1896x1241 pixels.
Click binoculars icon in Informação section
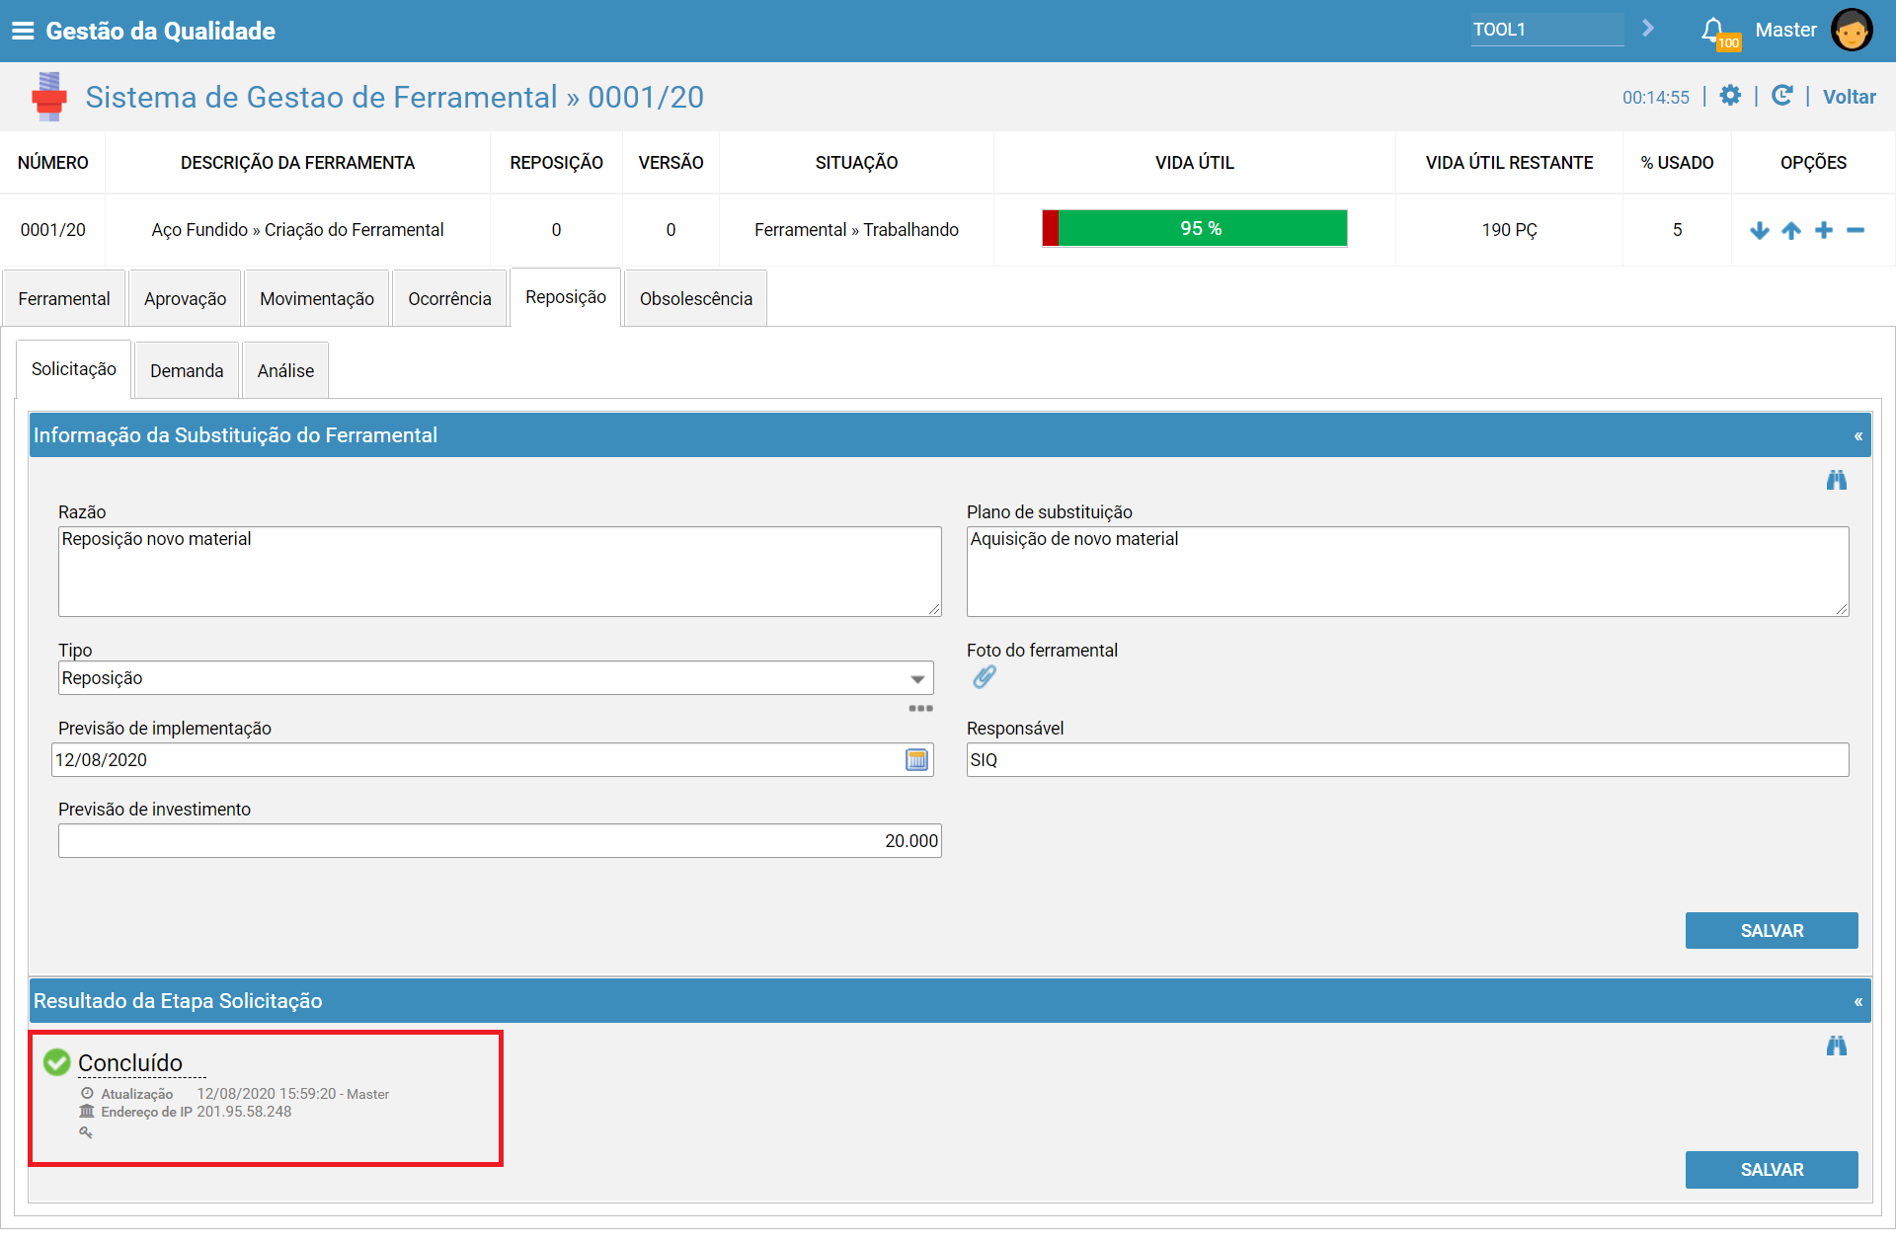(1836, 481)
